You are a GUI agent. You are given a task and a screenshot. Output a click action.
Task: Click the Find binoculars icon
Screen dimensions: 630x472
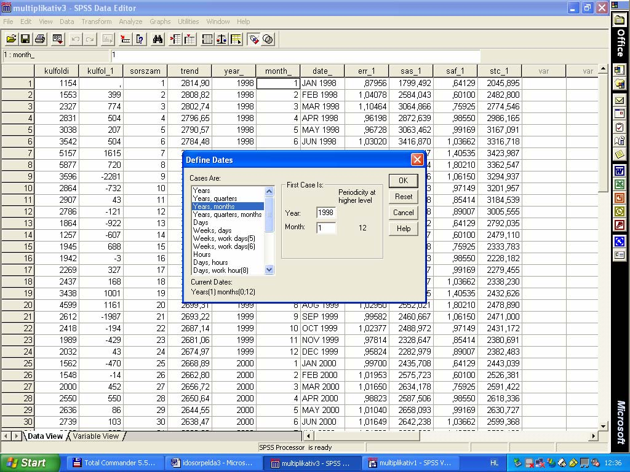point(157,39)
